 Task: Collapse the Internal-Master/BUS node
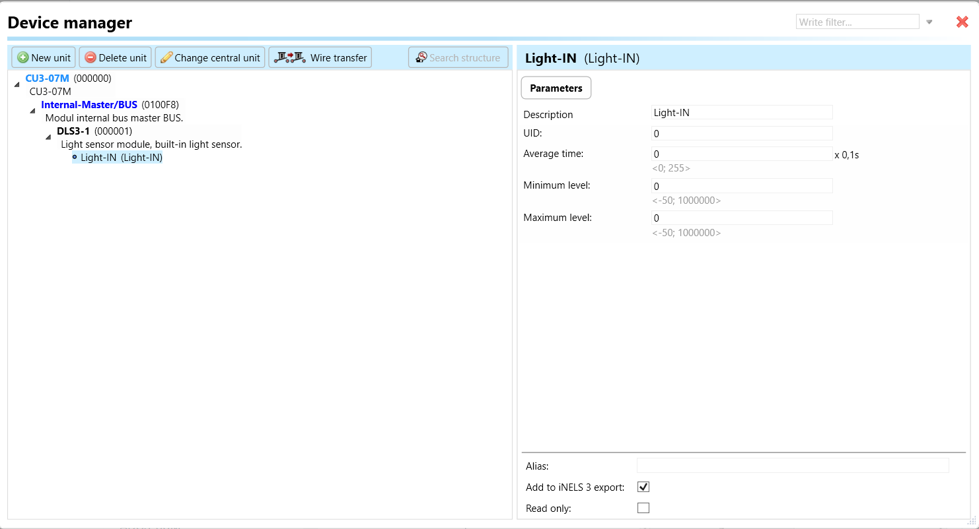[32, 110]
